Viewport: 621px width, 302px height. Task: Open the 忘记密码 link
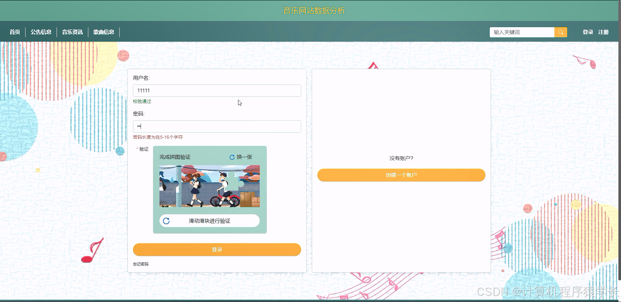coord(141,264)
